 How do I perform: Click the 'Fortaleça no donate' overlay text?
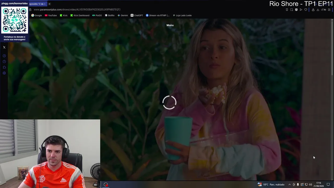click(x=15, y=38)
